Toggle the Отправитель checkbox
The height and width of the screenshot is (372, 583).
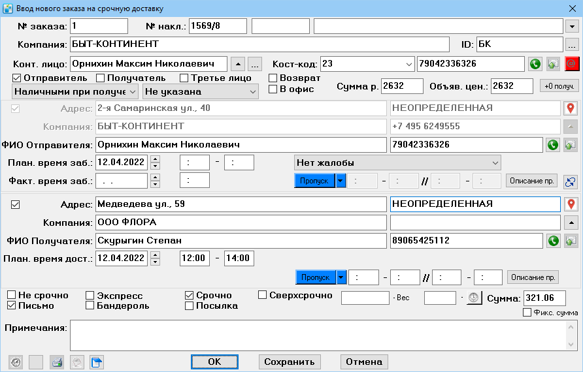tap(16, 78)
